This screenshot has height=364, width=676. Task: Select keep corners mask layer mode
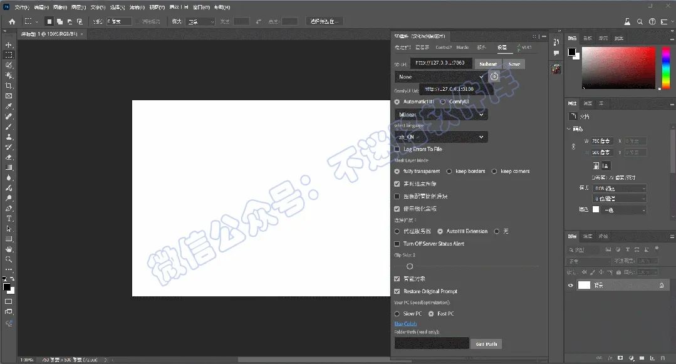click(x=494, y=171)
